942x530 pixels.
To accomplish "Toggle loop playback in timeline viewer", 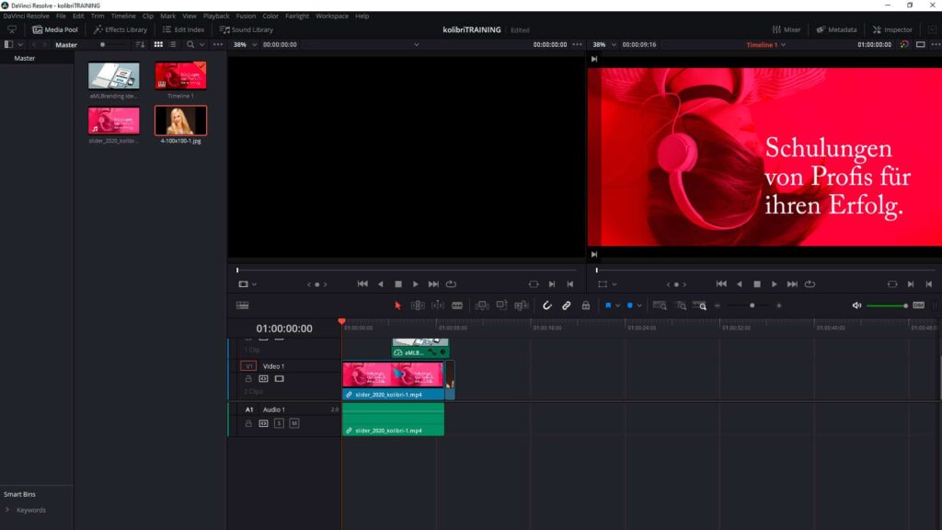I will (810, 284).
